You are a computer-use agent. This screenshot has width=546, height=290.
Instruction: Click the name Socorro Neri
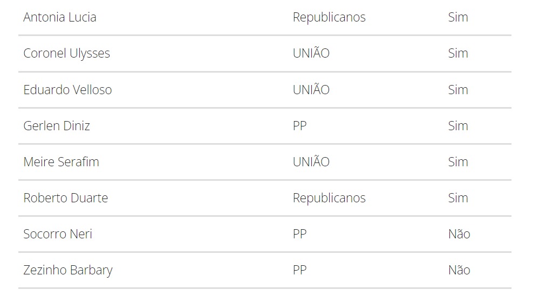pos(57,234)
